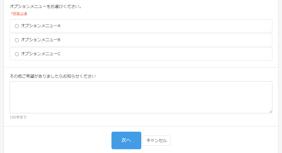Image resolution: width=282 pixels, height=153 pixels.
Task: Click the オプションメニューC label text
Action: (x=40, y=54)
